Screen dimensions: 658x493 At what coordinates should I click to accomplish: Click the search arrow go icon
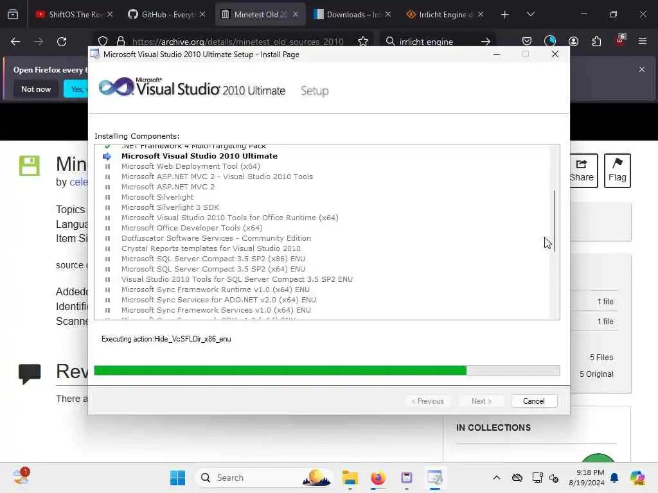(x=486, y=42)
